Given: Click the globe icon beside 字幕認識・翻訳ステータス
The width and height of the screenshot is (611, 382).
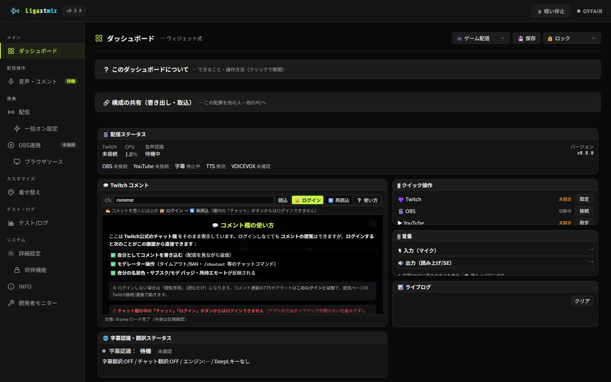Looking at the screenshot, I should click(x=106, y=338).
